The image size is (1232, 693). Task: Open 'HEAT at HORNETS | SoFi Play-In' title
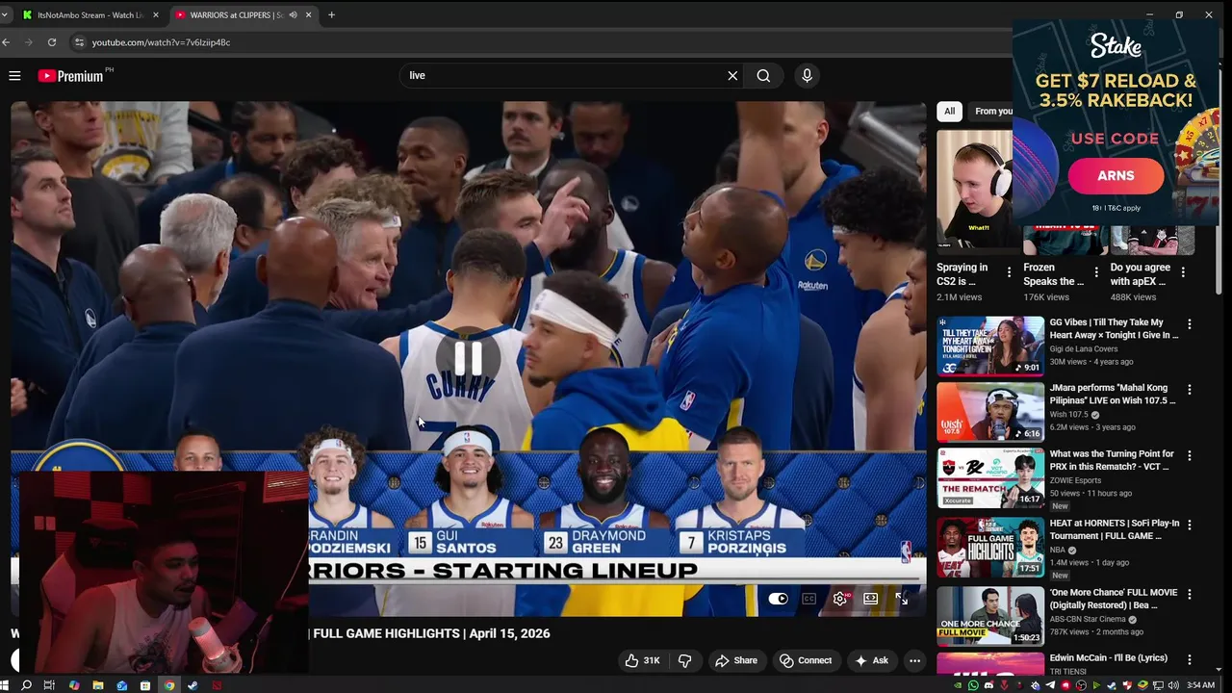[x=1114, y=529]
